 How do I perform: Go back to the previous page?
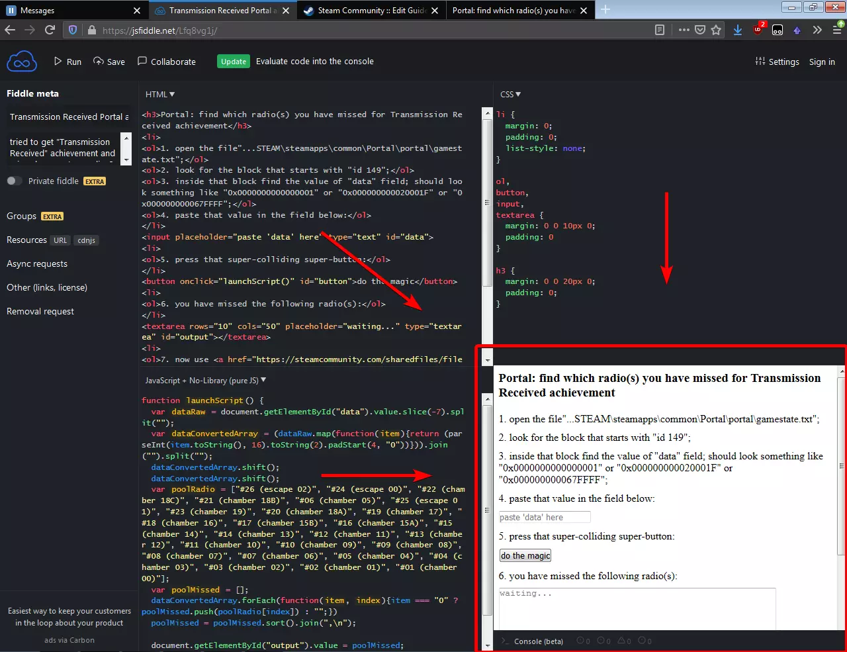click(x=10, y=30)
